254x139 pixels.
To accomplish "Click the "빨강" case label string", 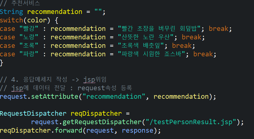I will pyautogui.click(x=29, y=29).
